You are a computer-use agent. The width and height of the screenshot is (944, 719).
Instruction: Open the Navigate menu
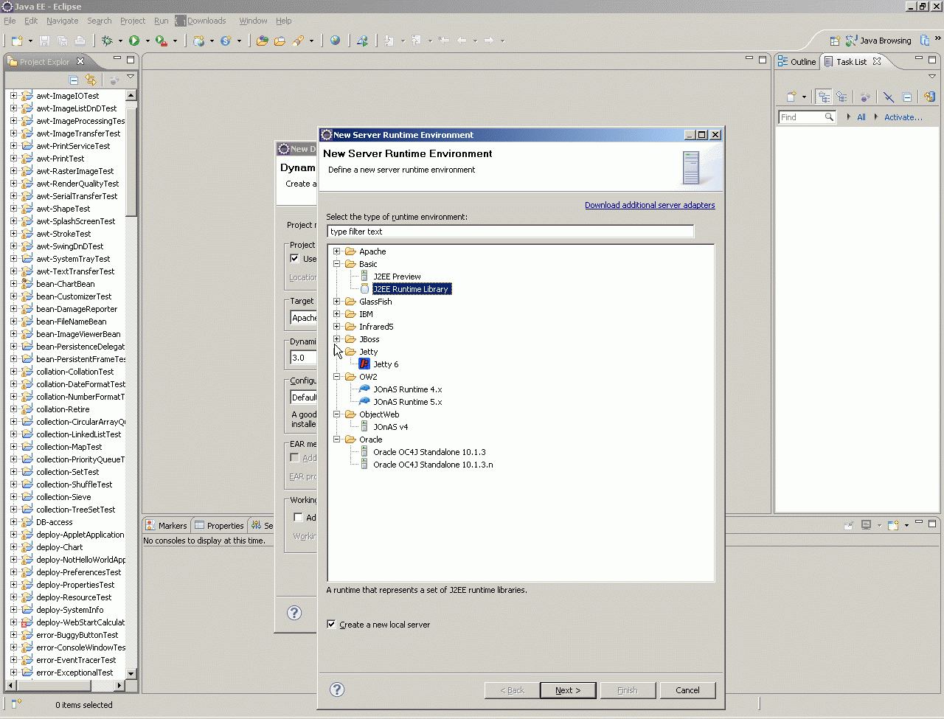[x=62, y=21]
